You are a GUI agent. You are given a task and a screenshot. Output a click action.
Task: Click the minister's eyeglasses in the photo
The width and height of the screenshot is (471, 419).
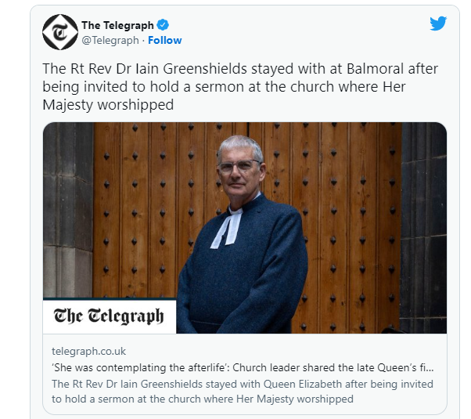tap(239, 165)
